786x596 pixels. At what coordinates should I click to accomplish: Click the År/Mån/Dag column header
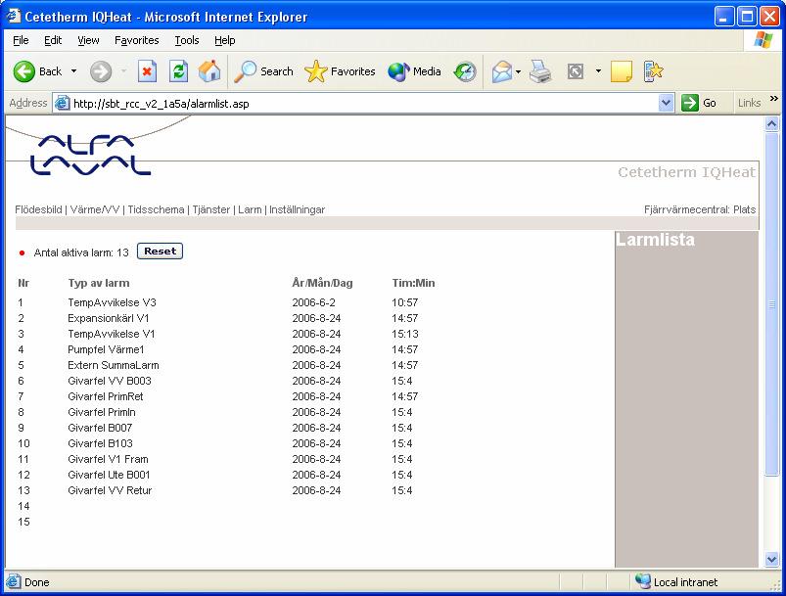pos(322,283)
